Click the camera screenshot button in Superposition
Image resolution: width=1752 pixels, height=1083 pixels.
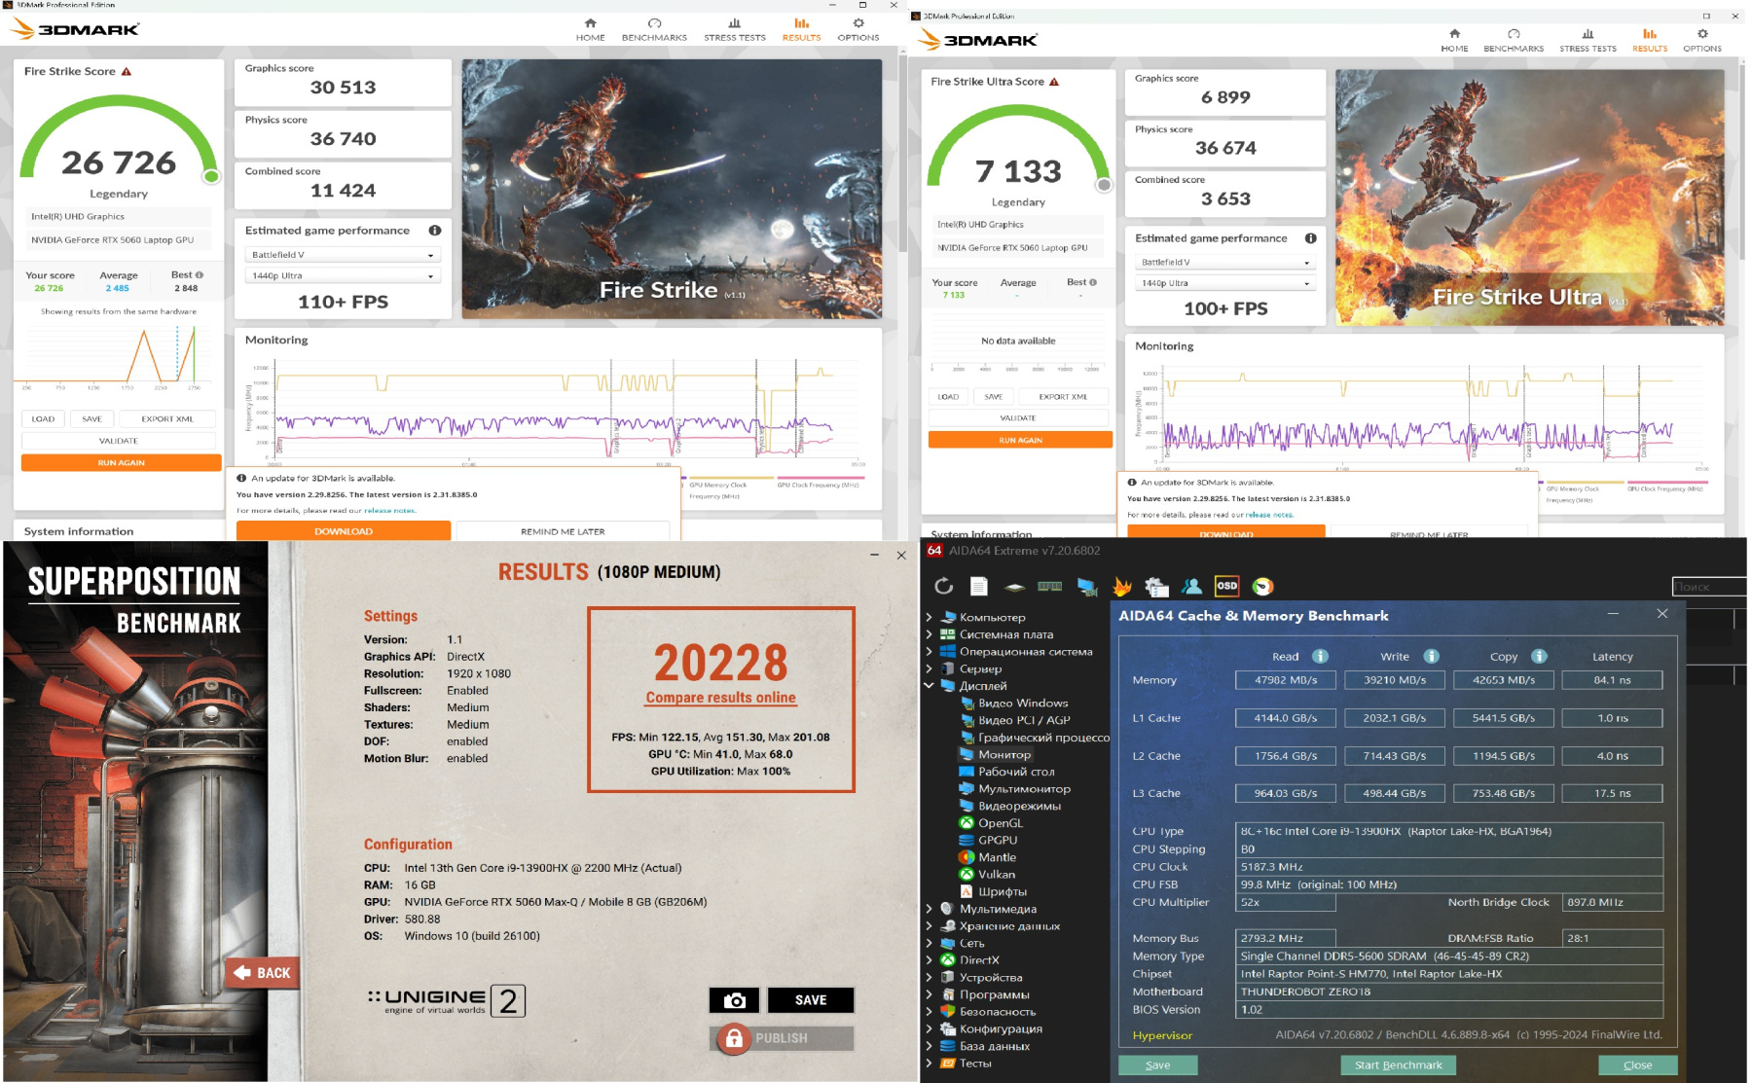point(734,1000)
